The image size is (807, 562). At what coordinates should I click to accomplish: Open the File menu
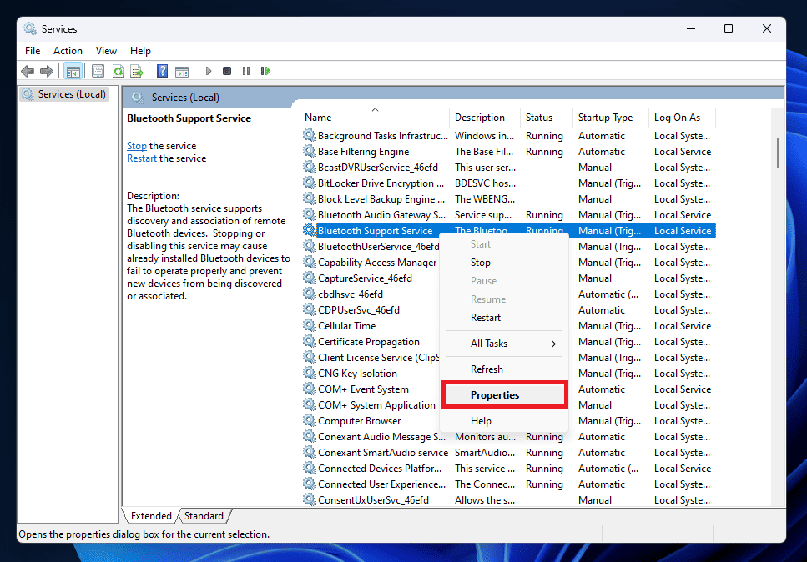tap(33, 50)
